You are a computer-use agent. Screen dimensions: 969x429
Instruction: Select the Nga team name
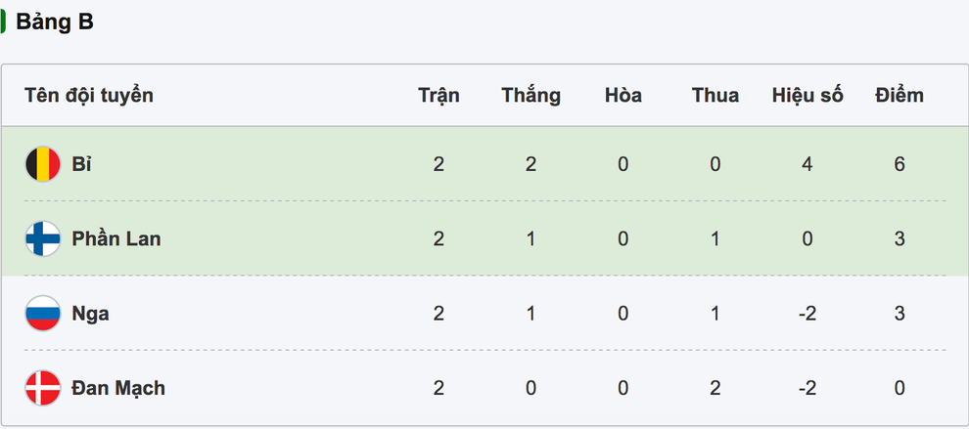tap(90, 314)
